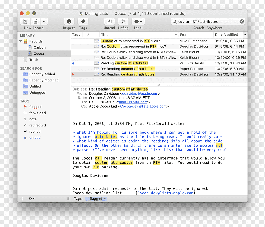Click the title sort direction arrow
The image size is (265, 227).
coord(176,35)
